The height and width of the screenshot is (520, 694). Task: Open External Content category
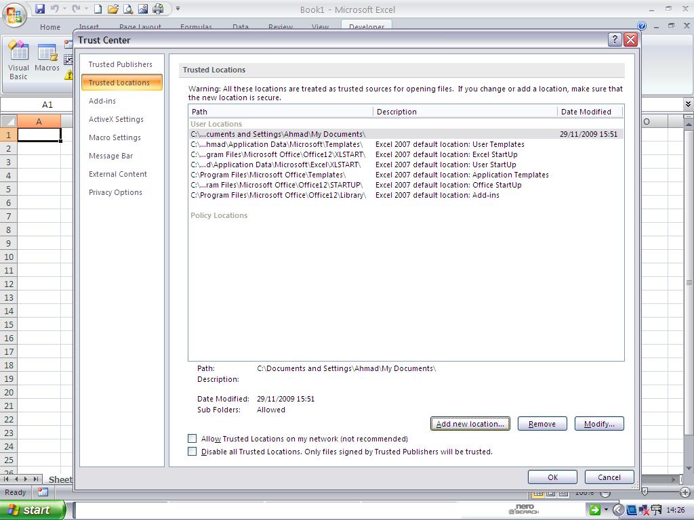click(x=118, y=174)
